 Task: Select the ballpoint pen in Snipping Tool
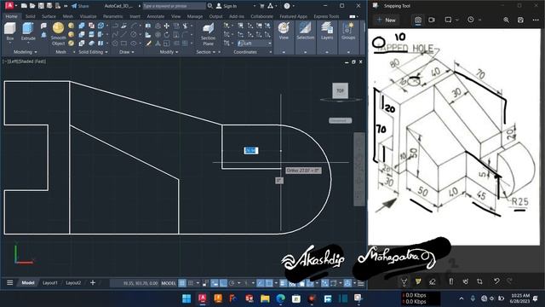pos(404,281)
